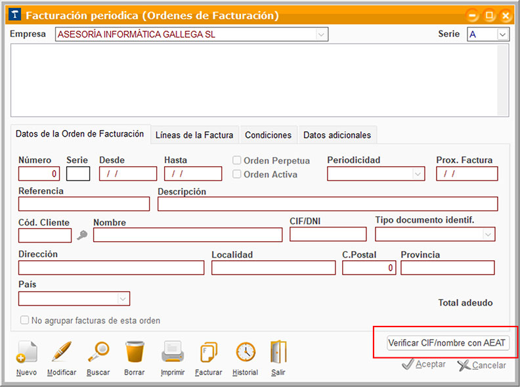
Task: Open Buscar magnifying glass search
Action: pos(98,353)
